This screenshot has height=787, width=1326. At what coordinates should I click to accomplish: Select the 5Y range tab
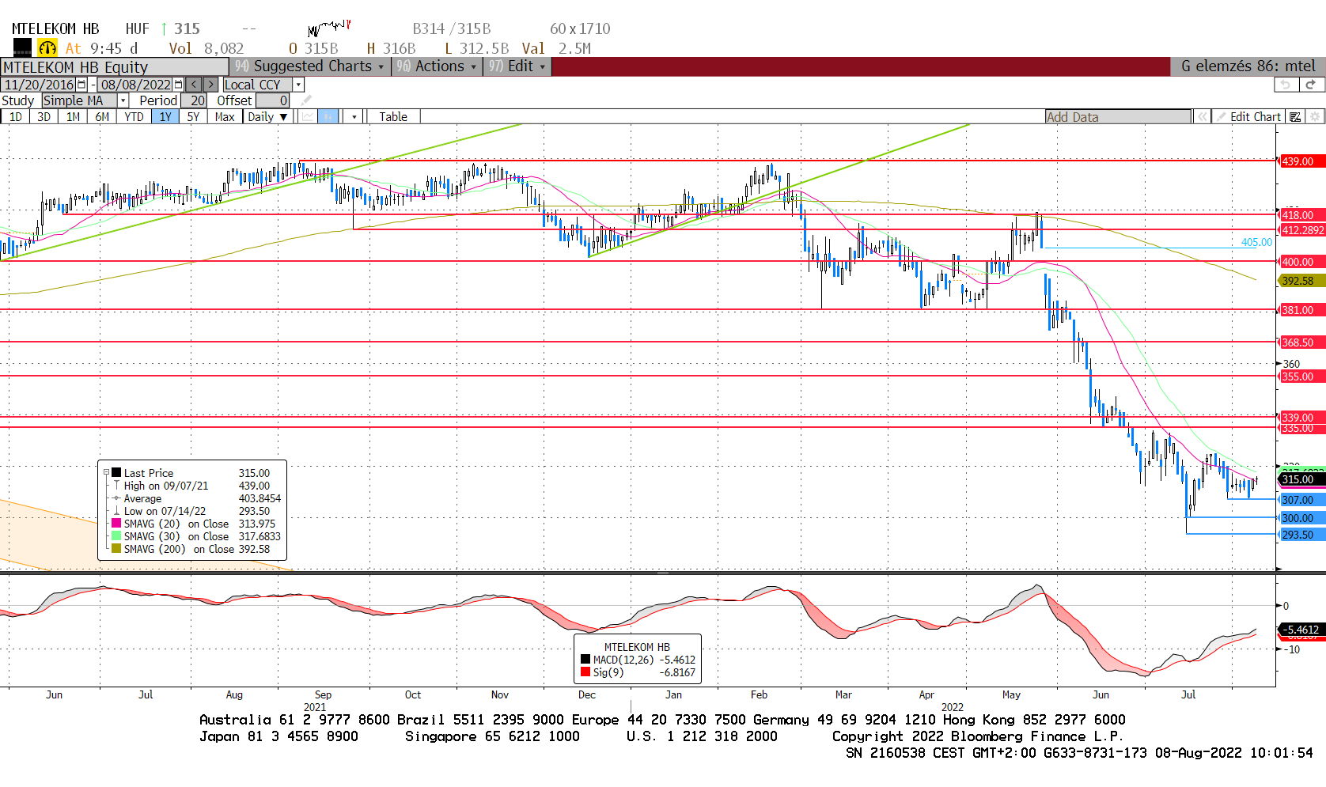point(193,117)
